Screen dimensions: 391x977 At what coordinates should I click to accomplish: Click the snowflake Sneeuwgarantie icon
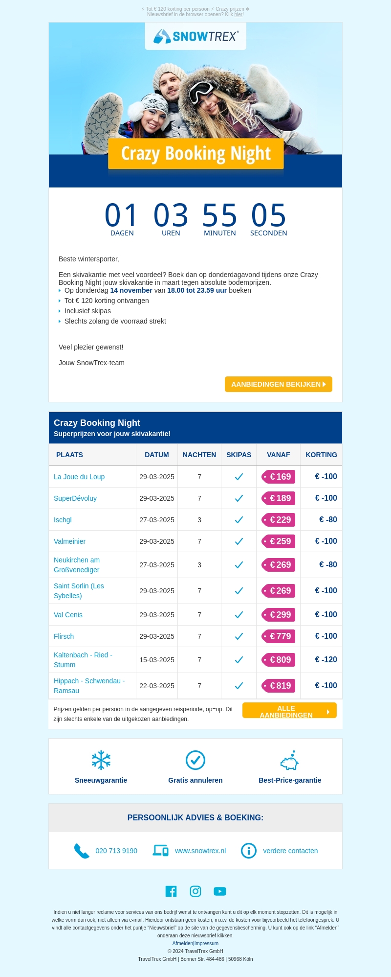[101, 760]
